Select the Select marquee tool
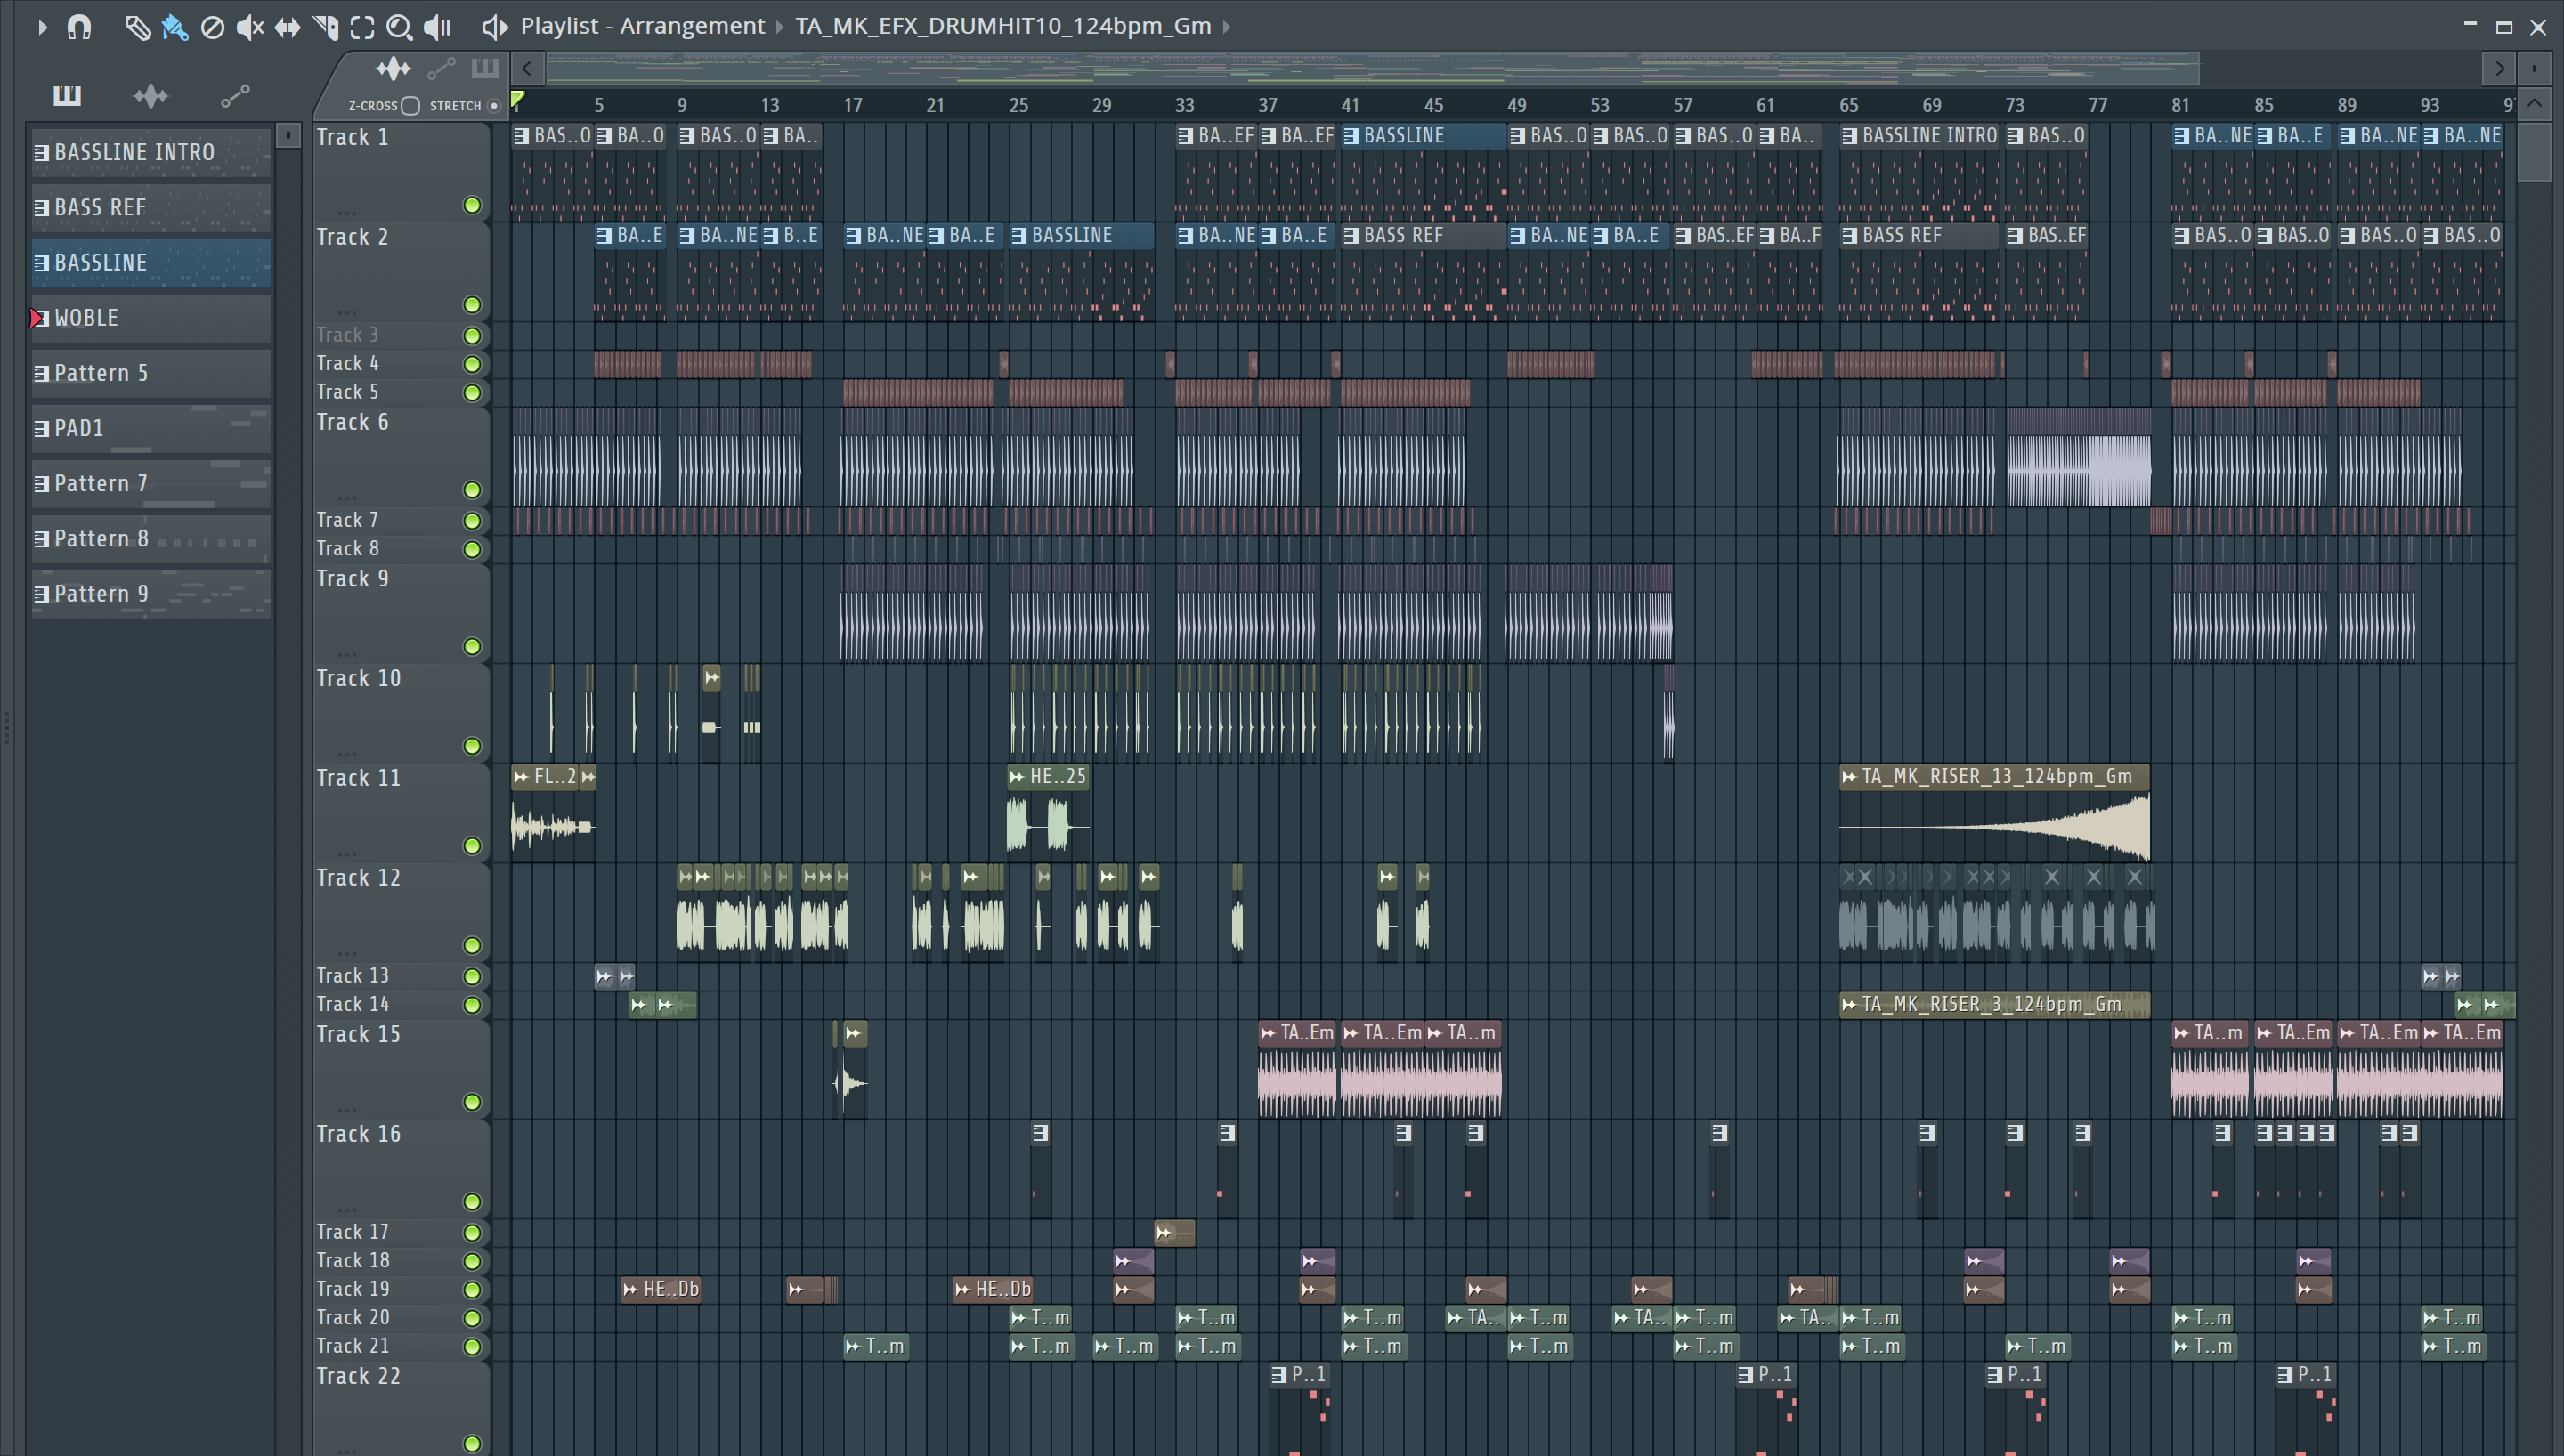This screenshot has width=2564, height=1456. point(362,27)
